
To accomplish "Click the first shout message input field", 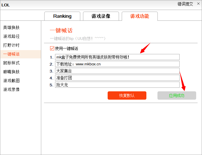I will pyautogui.click(x=117, y=57).
